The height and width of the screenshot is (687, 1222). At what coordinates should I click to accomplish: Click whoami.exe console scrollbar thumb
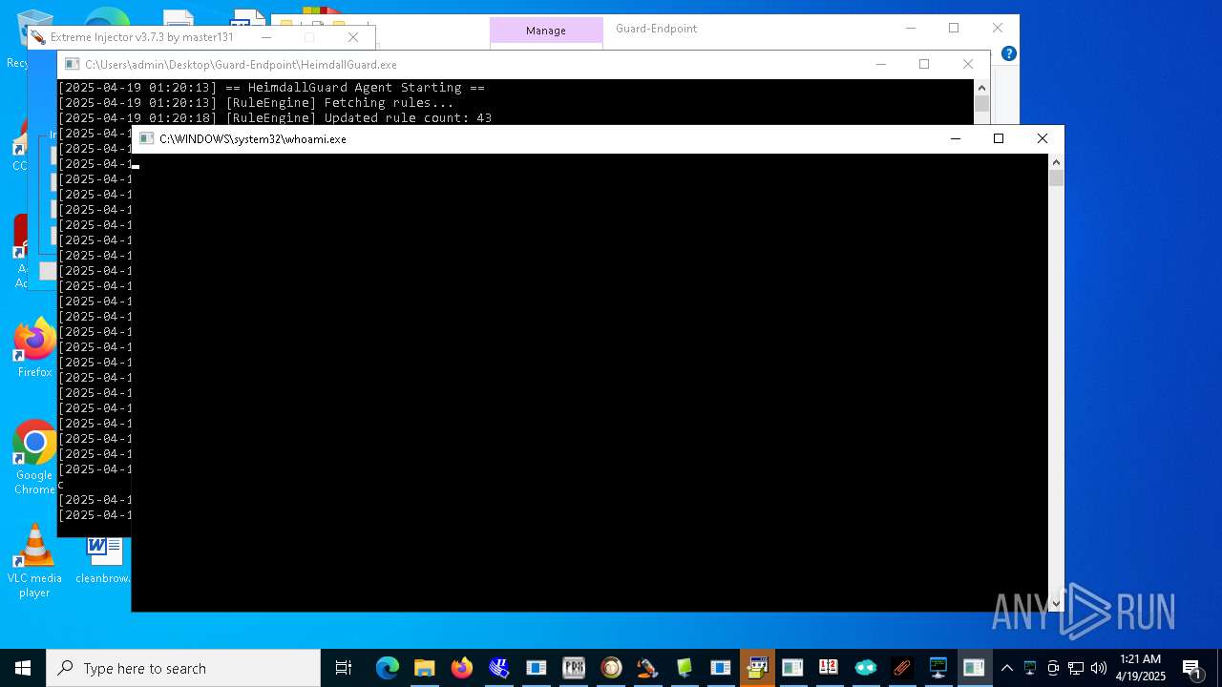tap(1056, 178)
